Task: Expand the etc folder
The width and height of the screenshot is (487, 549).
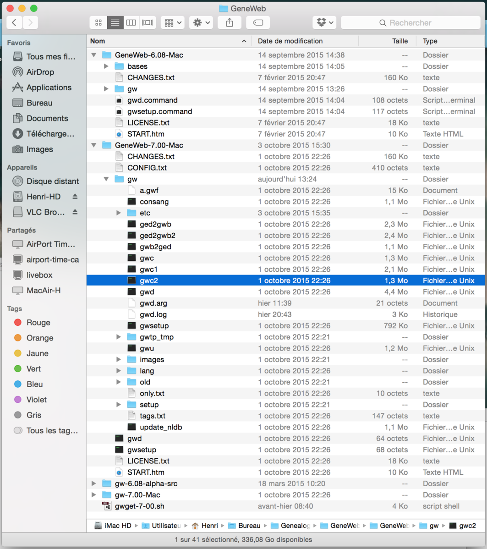Action: (x=119, y=213)
